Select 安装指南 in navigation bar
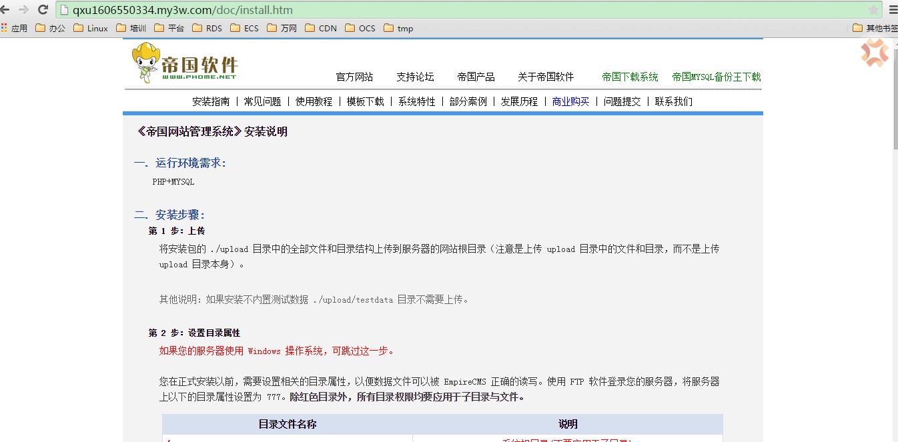The image size is (898, 442). click(x=211, y=101)
